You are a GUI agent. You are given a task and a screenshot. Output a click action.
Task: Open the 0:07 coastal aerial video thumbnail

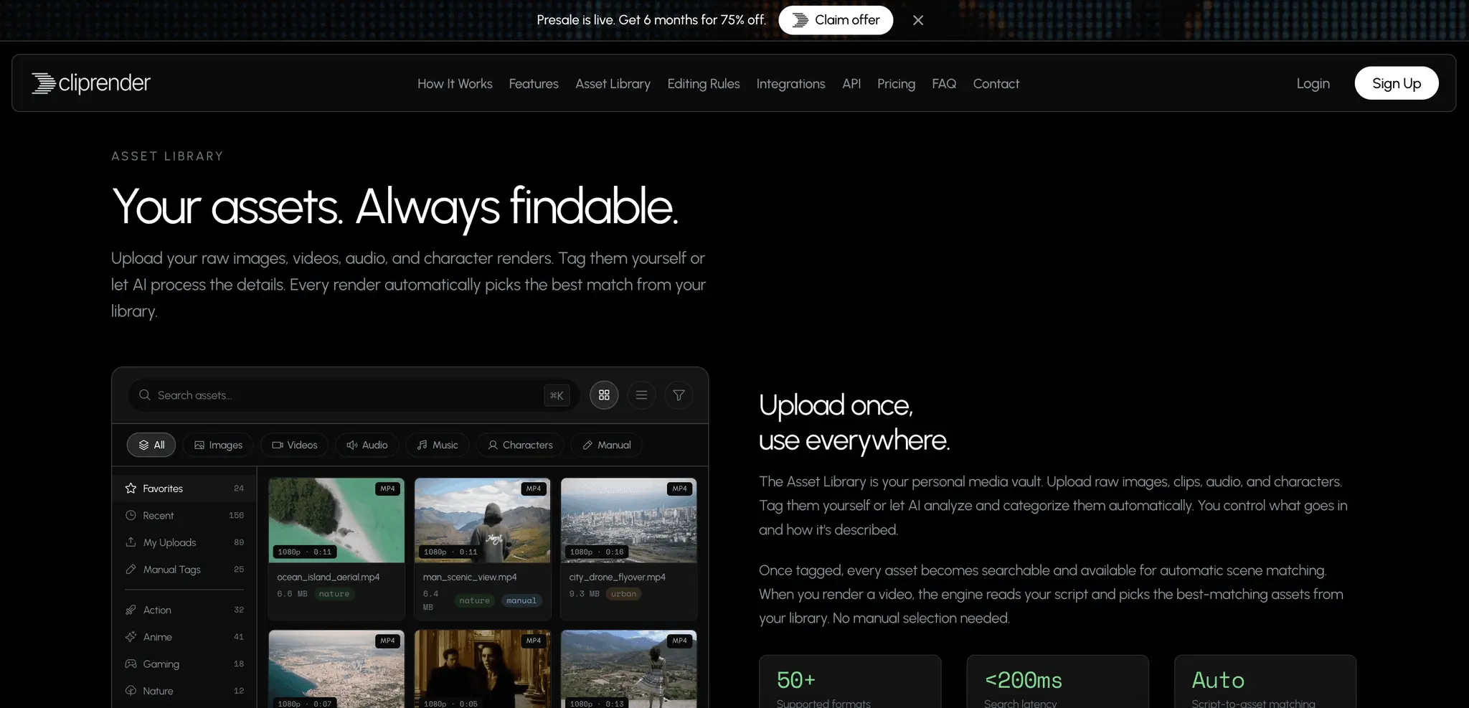click(336, 669)
